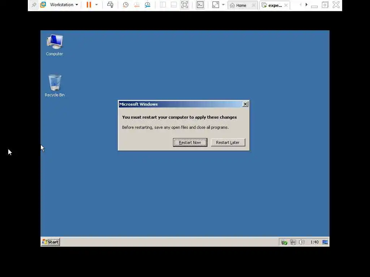
Task: Send Ctrl+Alt+Del to the virtual machine
Action: [x=110, y=5]
